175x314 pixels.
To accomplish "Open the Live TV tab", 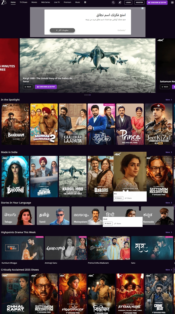I will pyautogui.click(x=57, y=2).
